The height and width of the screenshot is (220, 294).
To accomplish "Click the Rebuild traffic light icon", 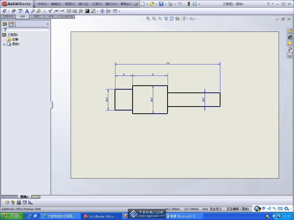I will pos(189,4).
